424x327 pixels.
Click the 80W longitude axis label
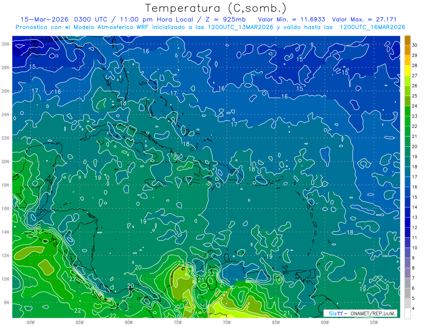(x=129, y=322)
